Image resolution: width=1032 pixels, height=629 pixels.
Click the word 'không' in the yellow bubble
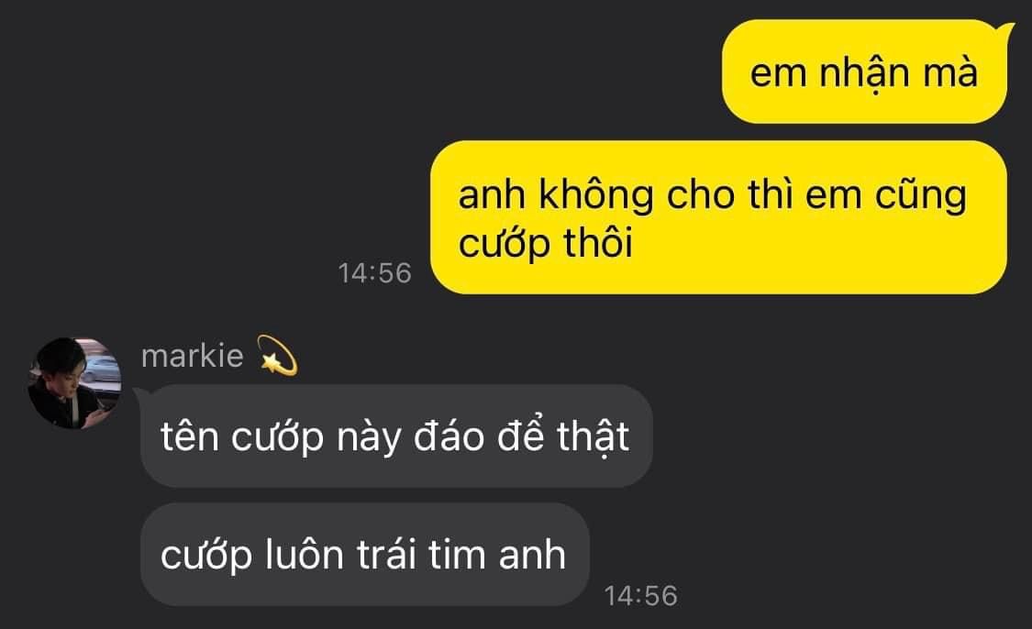point(596,194)
